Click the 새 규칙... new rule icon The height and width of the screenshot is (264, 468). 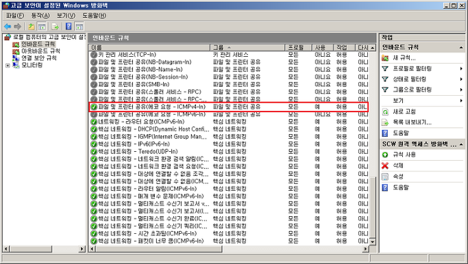click(x=385, y=58)
